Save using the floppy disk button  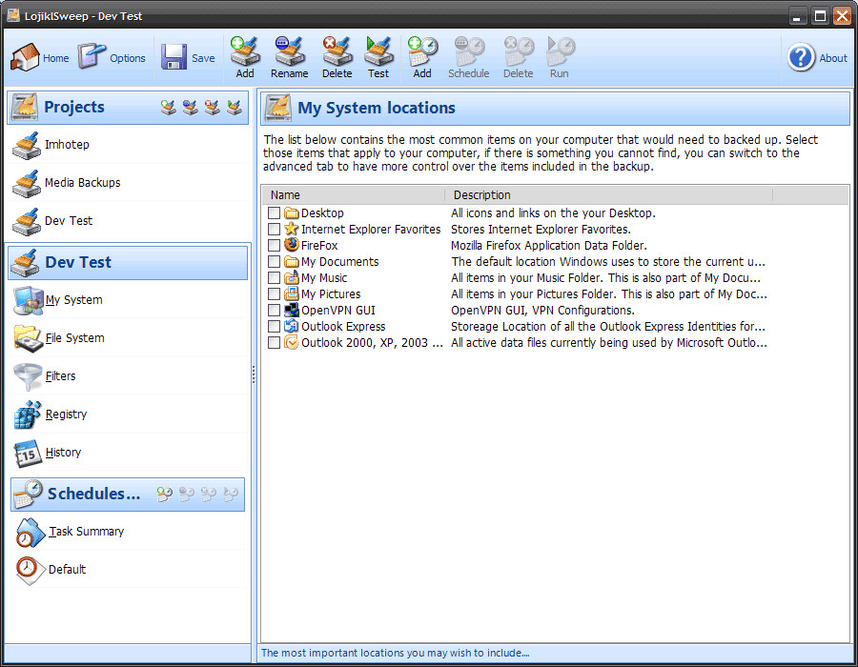tap(188, 57)
